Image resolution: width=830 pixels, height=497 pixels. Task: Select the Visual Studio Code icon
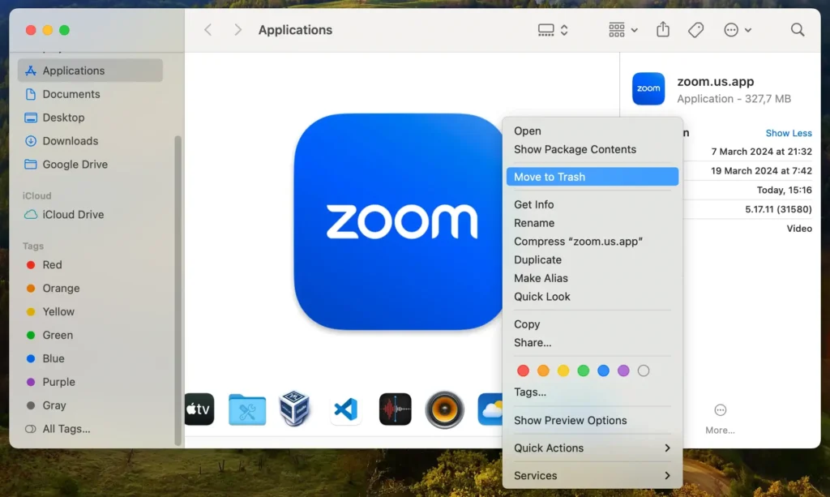345,409
